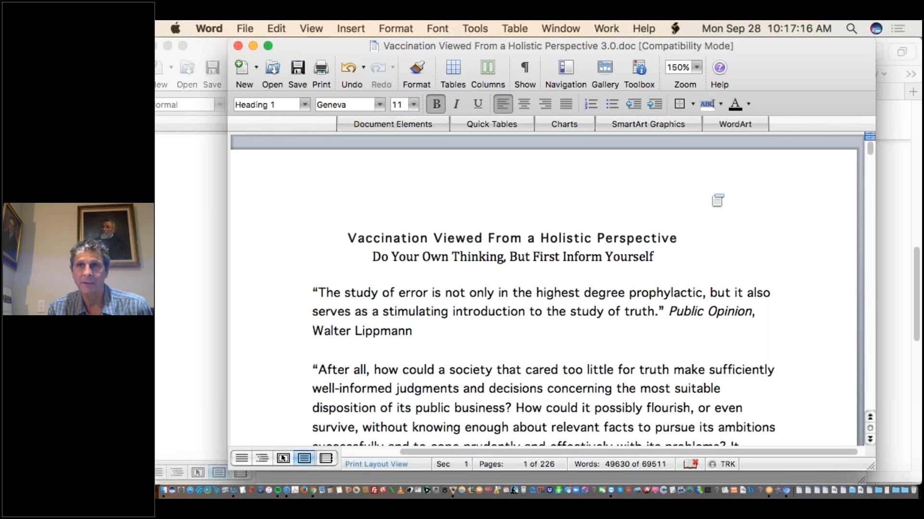Click the Save toolbar icon

click(297, 68)
